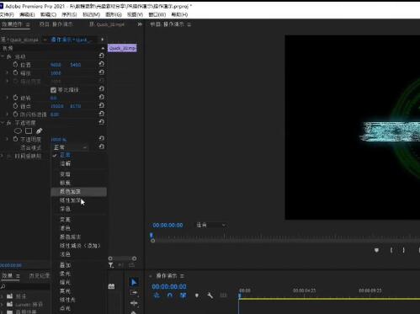Toggle animation stopwatch for 旋转
Image resolution: width=420 pixels, height=314 pixels.
click(15, 98)
